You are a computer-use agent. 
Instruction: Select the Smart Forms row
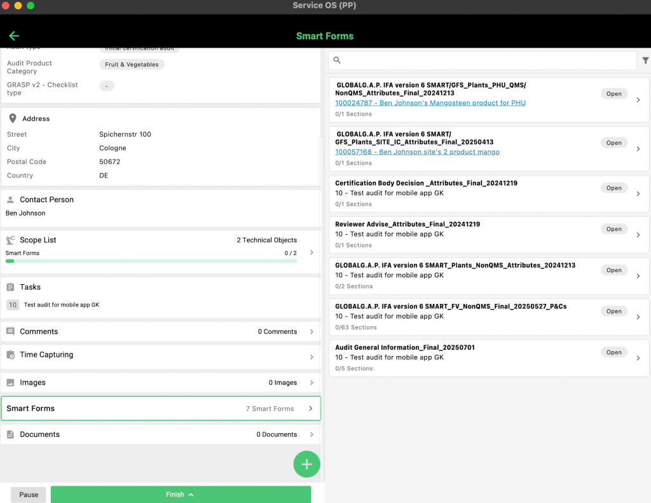coord(161,409)
